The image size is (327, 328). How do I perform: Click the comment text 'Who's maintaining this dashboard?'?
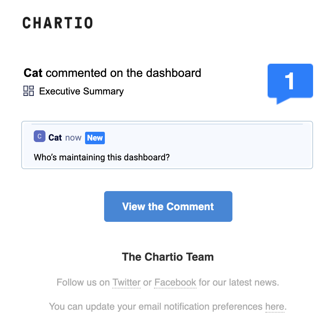[102, 157]
